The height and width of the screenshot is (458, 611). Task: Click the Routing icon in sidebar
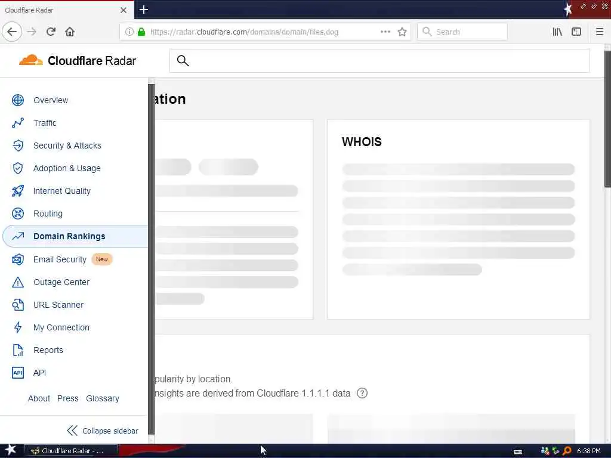tap(18, 213)
